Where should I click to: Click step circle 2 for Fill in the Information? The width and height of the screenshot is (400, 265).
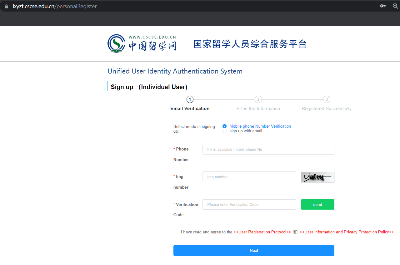[258, 99]
